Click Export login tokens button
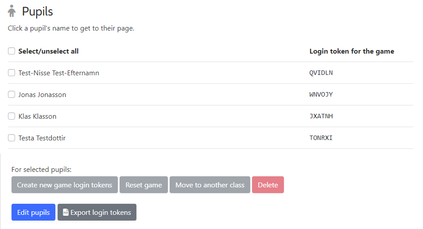 tap(97, 212)
